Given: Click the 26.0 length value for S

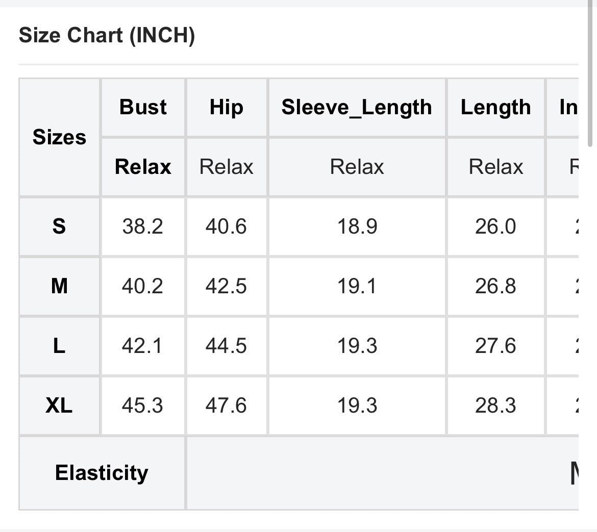Looking at the screenshot, I should pos(495,226).
